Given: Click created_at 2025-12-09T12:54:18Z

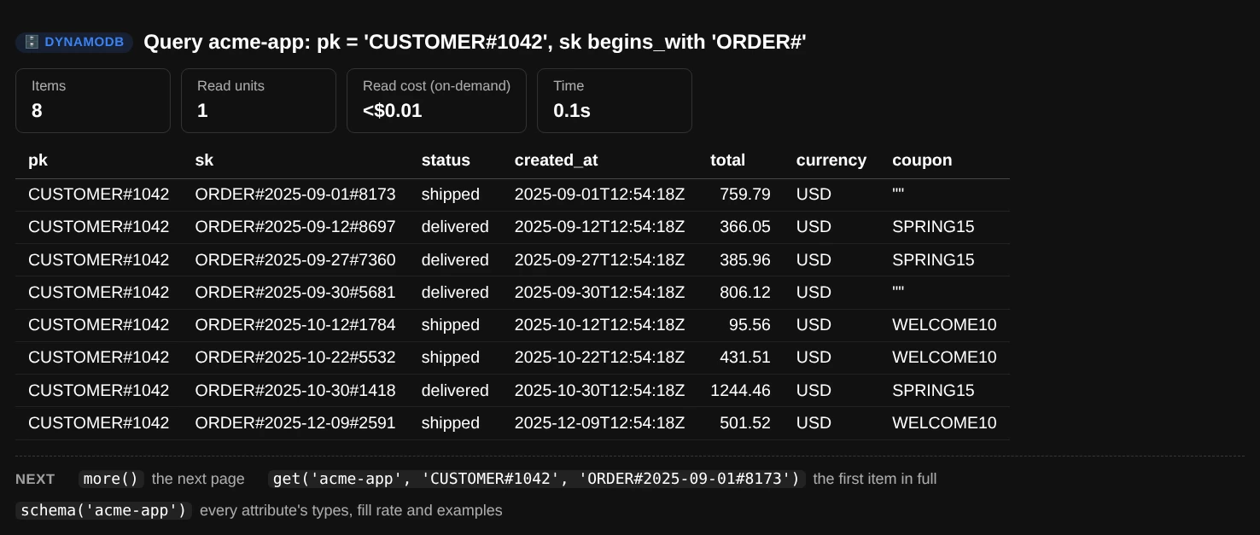Looking at the screenshot, I should coord(599,423).
